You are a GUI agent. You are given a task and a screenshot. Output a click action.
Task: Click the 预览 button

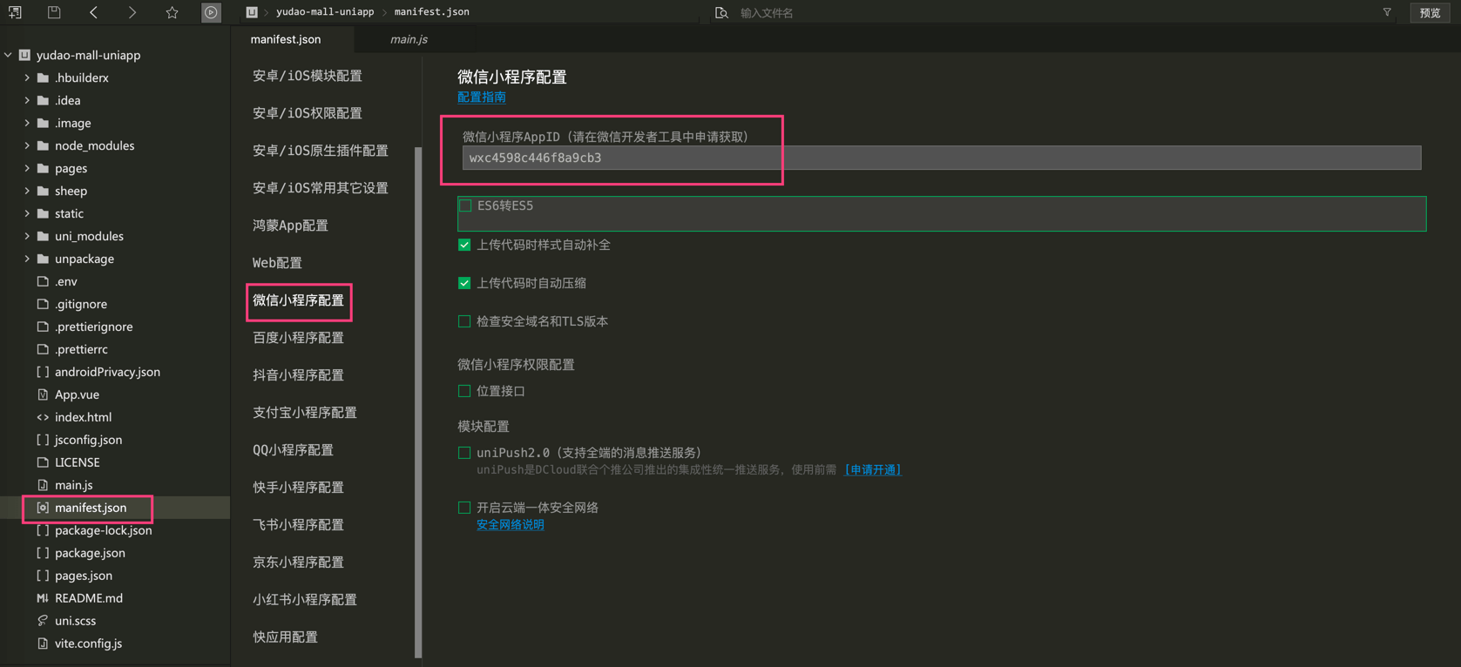click(x=1430, y=13)
